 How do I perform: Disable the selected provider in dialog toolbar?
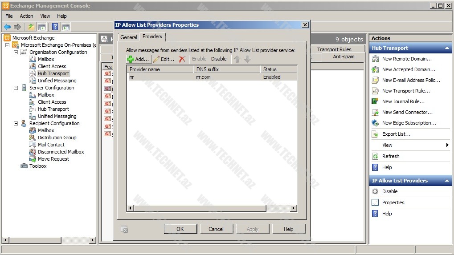point(219,59)
